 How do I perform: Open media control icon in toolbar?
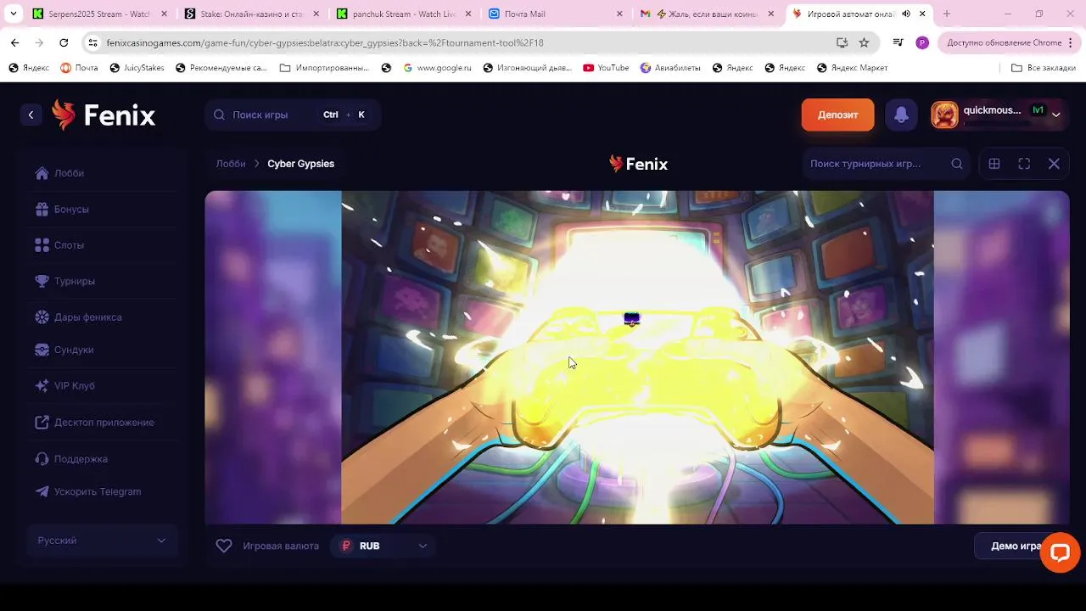tap(898, 42)
